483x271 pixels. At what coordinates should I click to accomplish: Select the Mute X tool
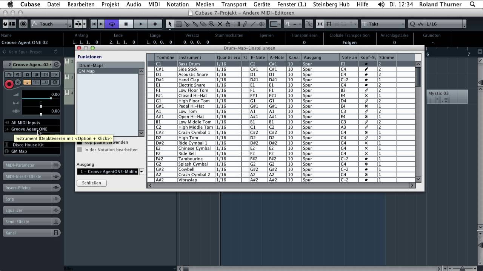[220, 24]
